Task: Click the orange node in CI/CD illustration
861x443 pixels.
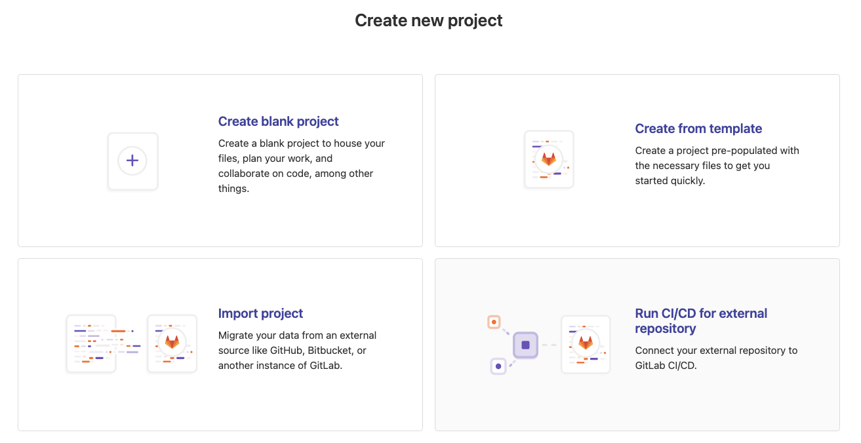Action: click(x=494, y=322)
